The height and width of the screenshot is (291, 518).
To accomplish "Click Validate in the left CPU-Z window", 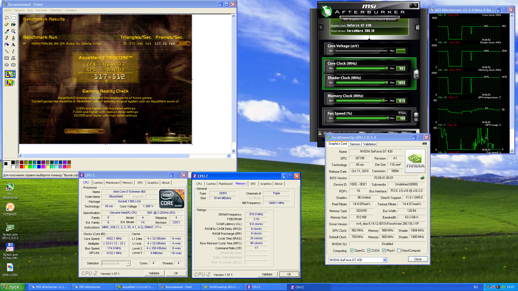I will click(x=154, y=273).
